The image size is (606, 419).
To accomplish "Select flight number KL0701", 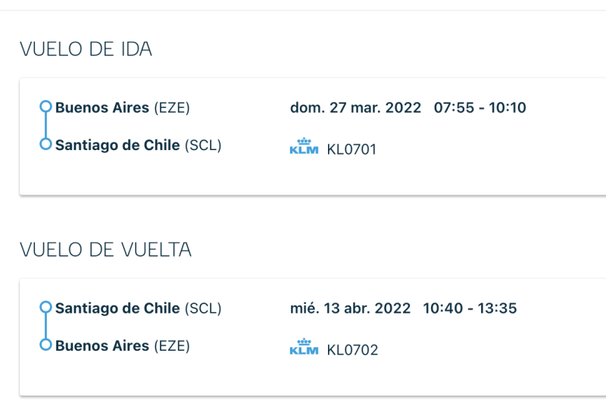I will pyautogui.click(x=351, y=149).
